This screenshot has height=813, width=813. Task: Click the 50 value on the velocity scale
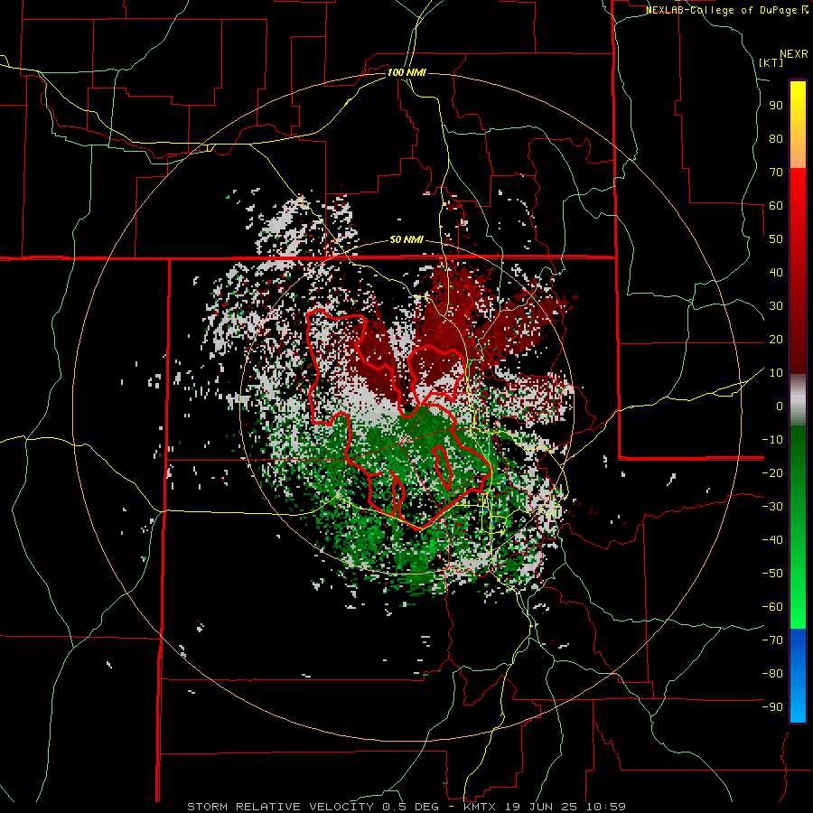(776, 239)
